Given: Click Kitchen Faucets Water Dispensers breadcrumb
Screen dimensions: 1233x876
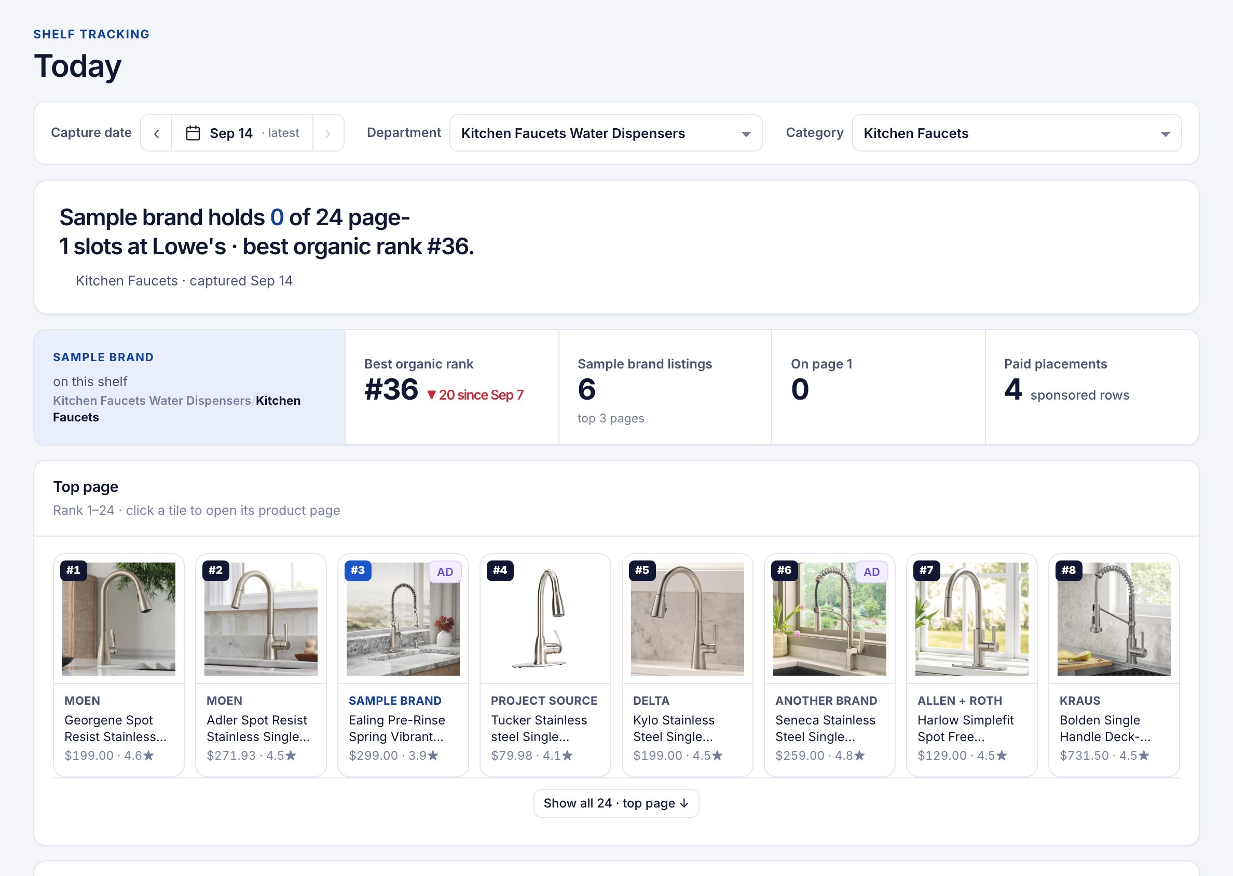Looking at the screenshot, I should click(152, 401).
